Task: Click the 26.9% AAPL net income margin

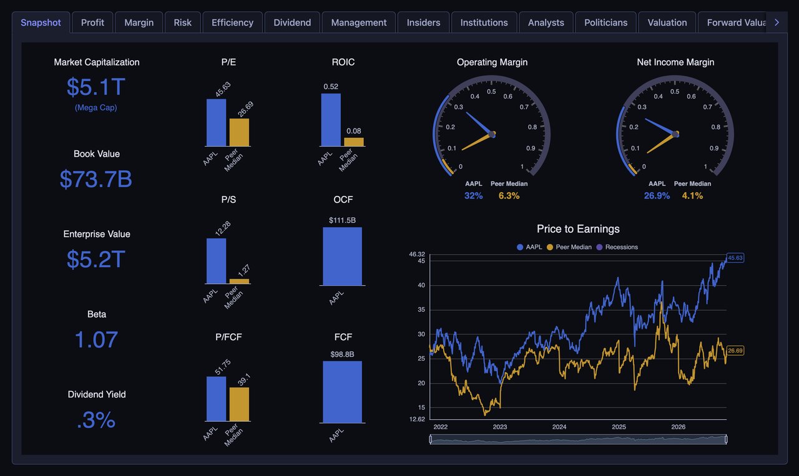Action: pos(657,196)
